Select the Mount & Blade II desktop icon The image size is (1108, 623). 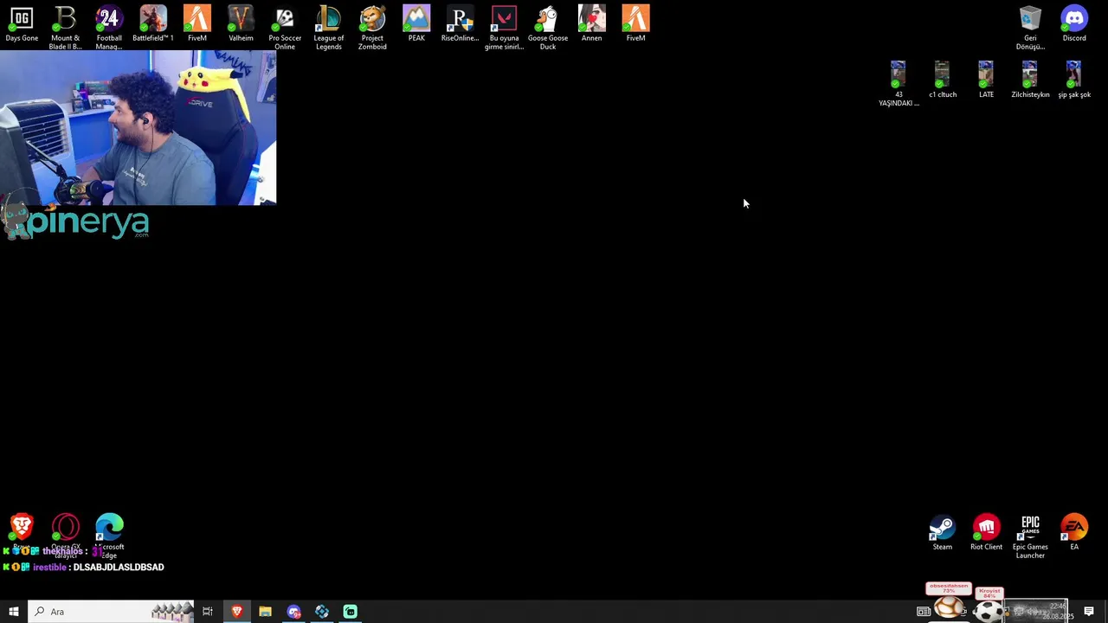(x=65, y=28)
